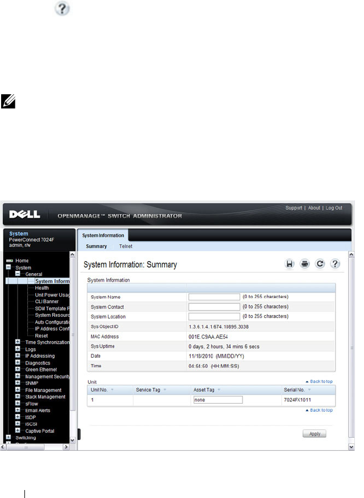Click the Apply button
364x498 pixels.
(x=315, y=433)
